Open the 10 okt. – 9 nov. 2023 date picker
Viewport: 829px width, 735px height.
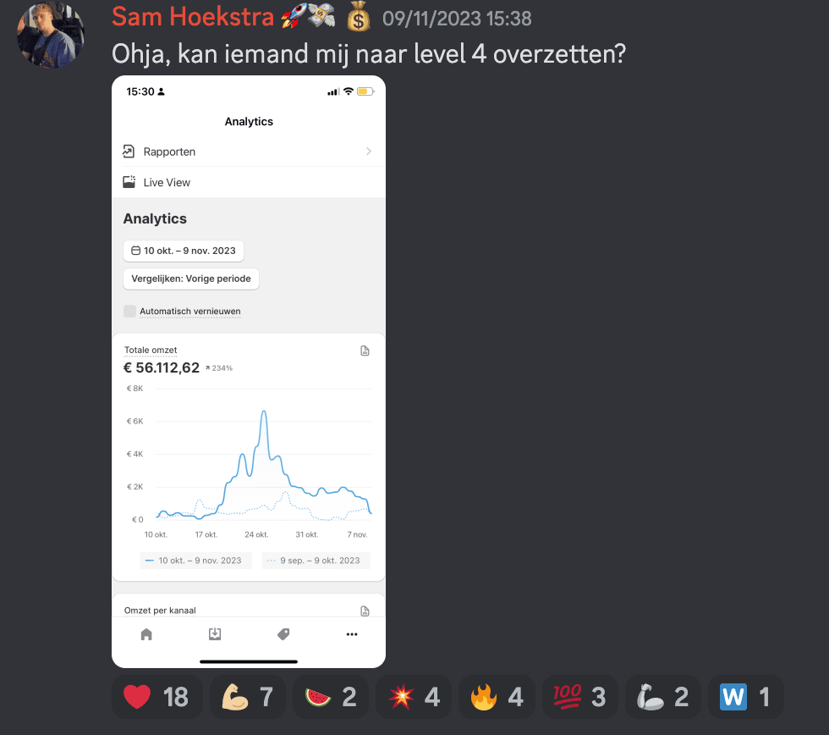coord(184,251)
